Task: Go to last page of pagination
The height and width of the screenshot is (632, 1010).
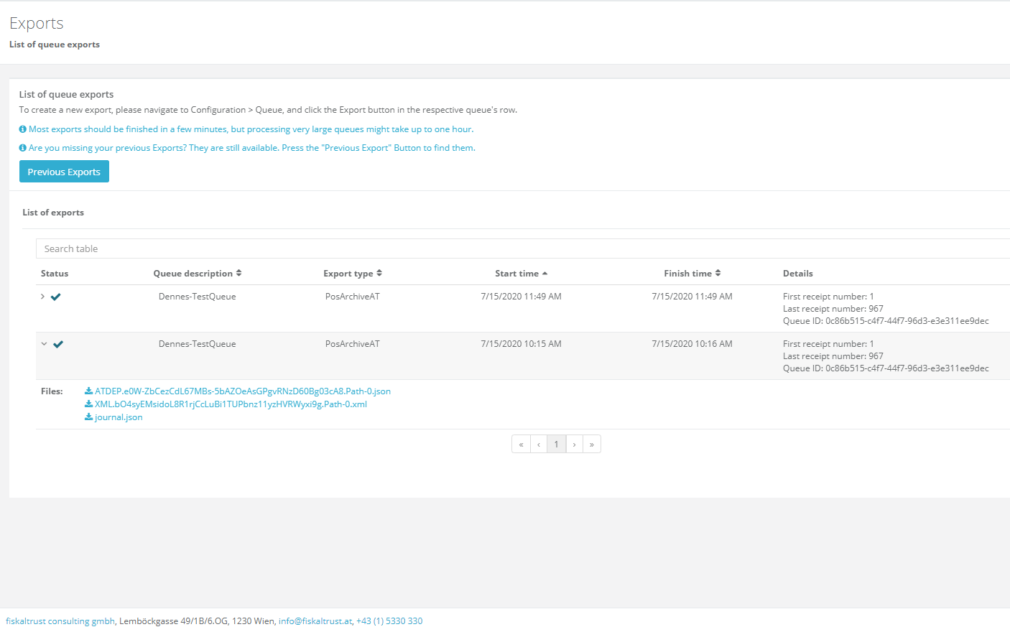Action: click(x=592, y=444)
